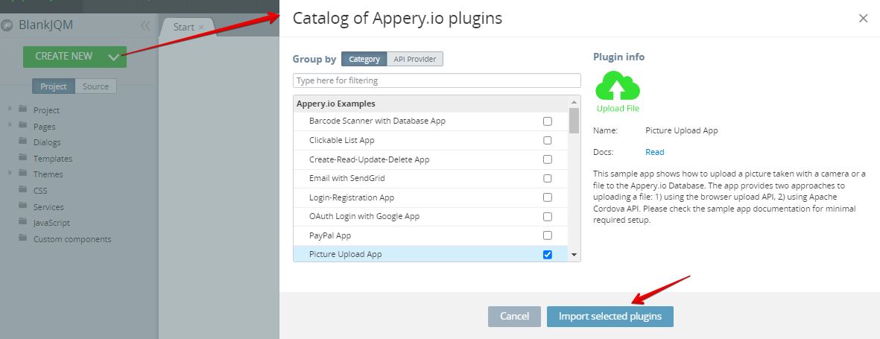The width and height of the screenshot is (880, 339).
Task: Click the folder icon next to JavaScript
Action: pos(23,221)
